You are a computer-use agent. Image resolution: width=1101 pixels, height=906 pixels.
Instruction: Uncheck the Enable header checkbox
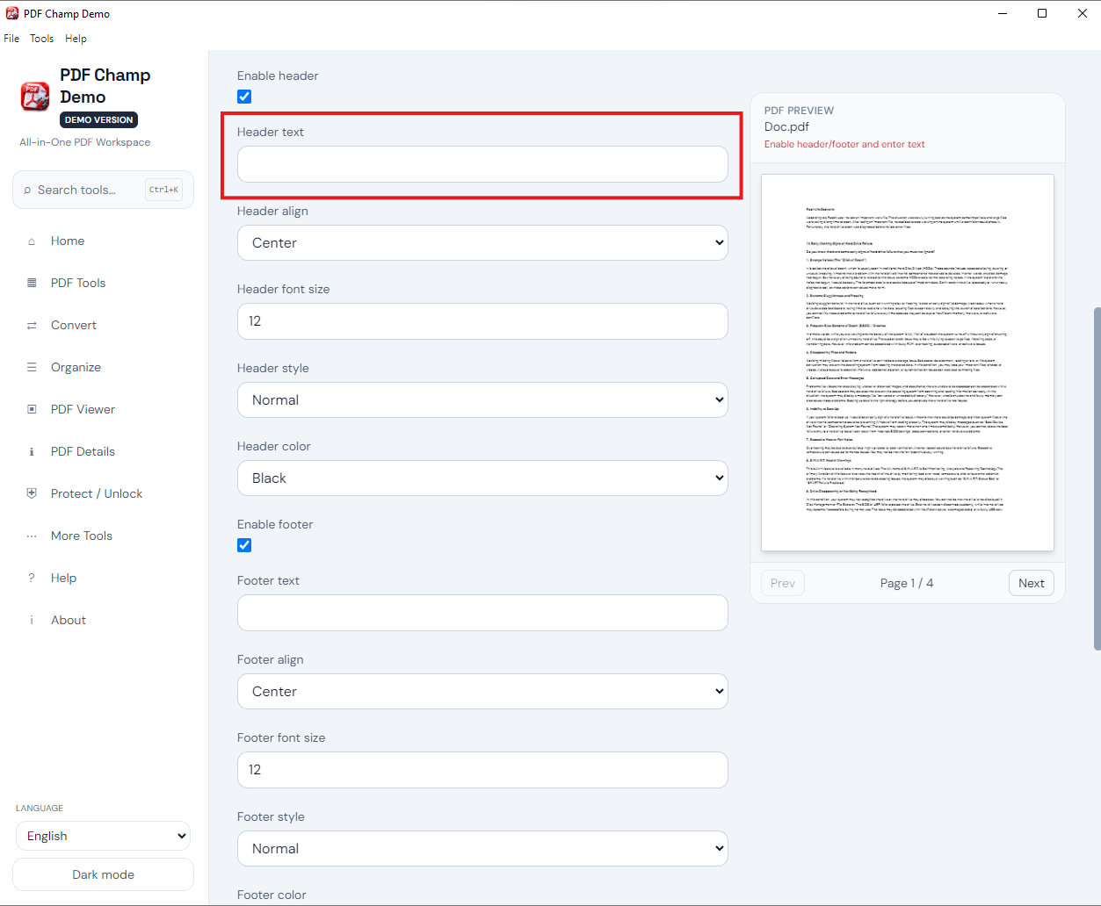tap(244, 97)
